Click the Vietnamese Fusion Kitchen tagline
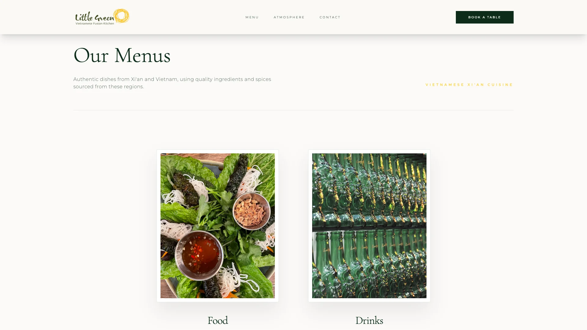 pyautogui.click(x=95, y=24)
